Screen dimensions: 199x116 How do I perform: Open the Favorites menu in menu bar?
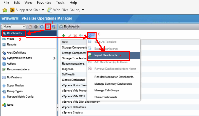(x=44, y=3)
